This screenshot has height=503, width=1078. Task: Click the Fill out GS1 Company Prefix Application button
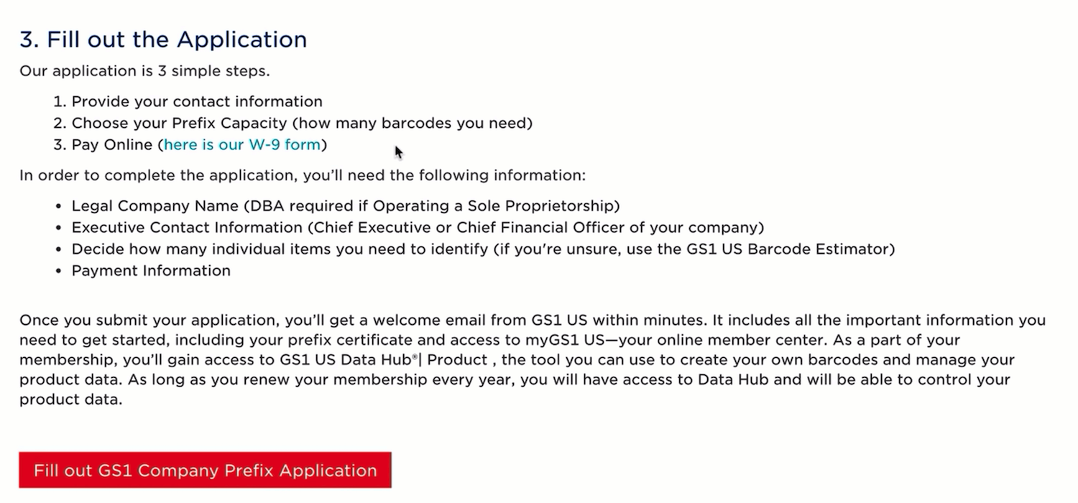coord(205,470)
